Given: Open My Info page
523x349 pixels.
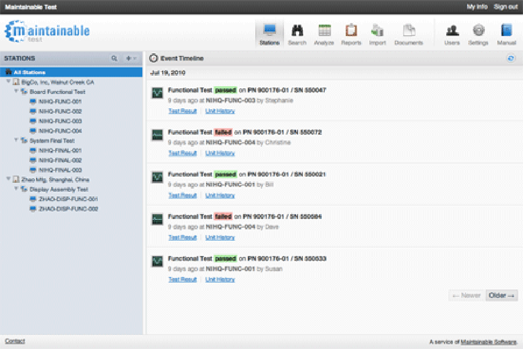Looking at the screenshot, I should [477, 7].
